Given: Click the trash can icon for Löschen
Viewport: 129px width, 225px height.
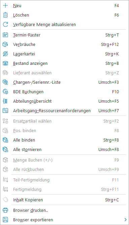Looking at the screenshot, I should coord(5,15).
